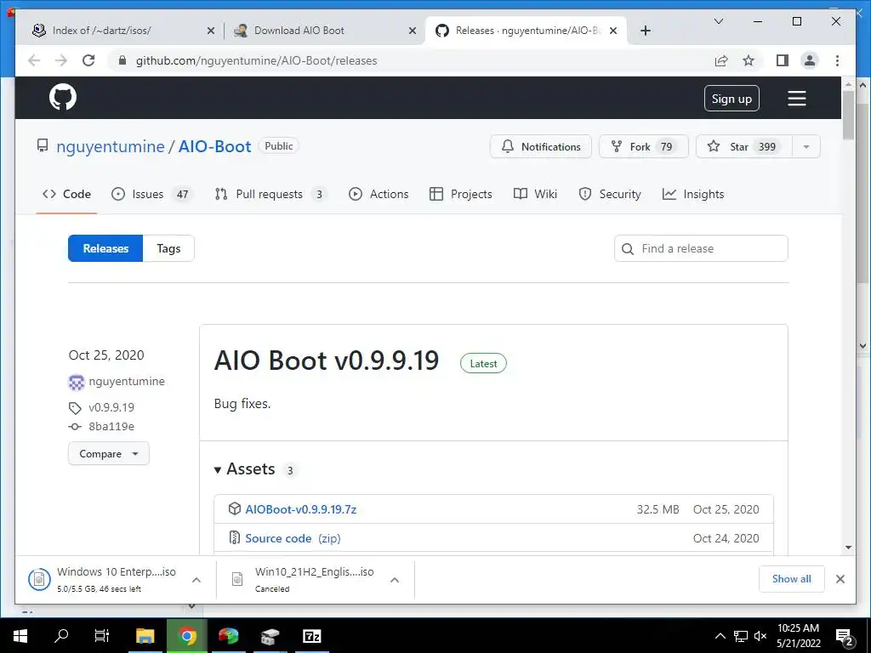Image resolution: width=871 pixels, height=653 pixels.
Task: Open commit 8ba119e link
Action: pyautogui.click(x=111, y=427)
